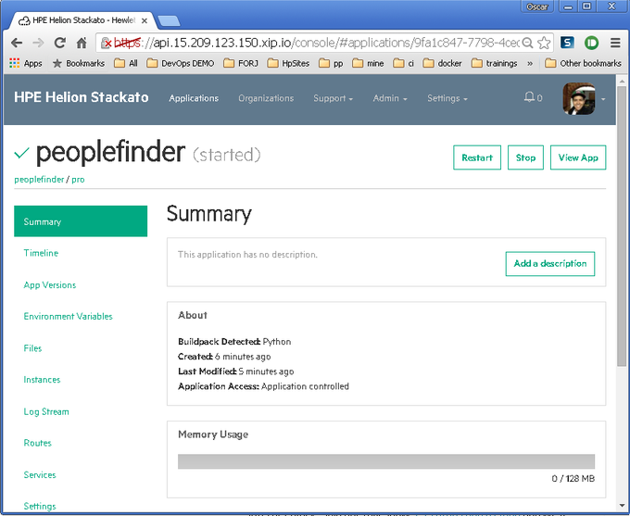630x516 pixels.
Task: Follow the pro breadcrumb link
Action: (78, 180)
